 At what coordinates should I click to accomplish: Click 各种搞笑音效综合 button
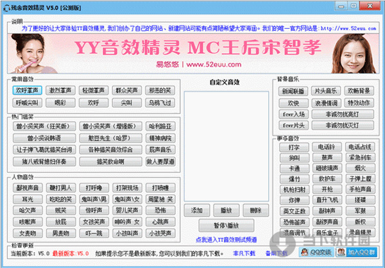tap(111, 149)
